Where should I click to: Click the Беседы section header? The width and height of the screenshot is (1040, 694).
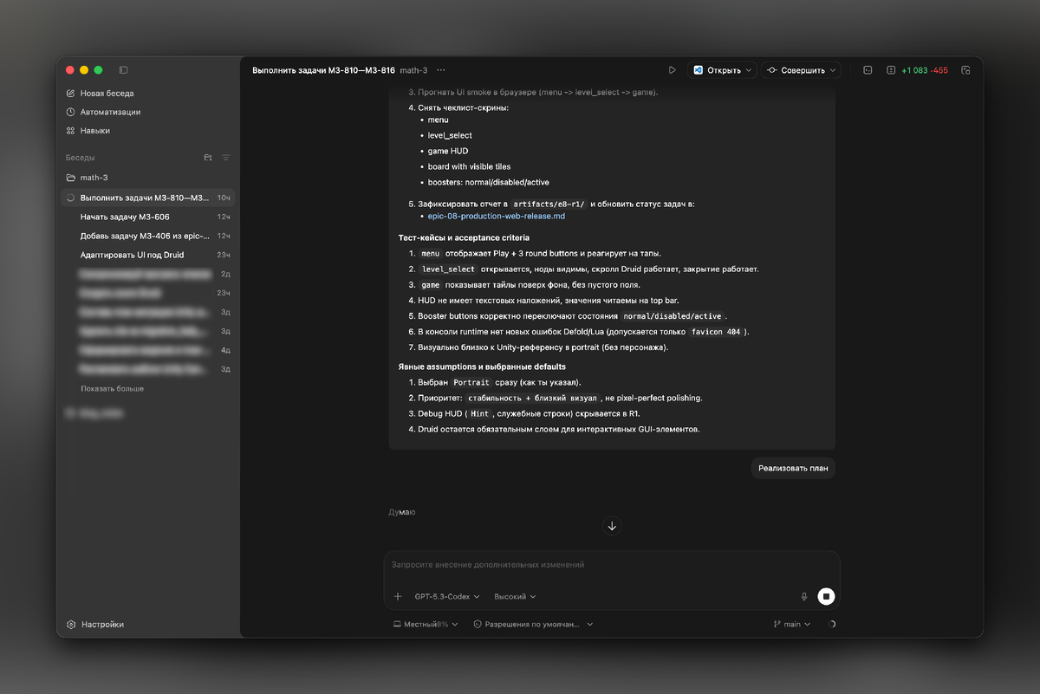[81, 158]
